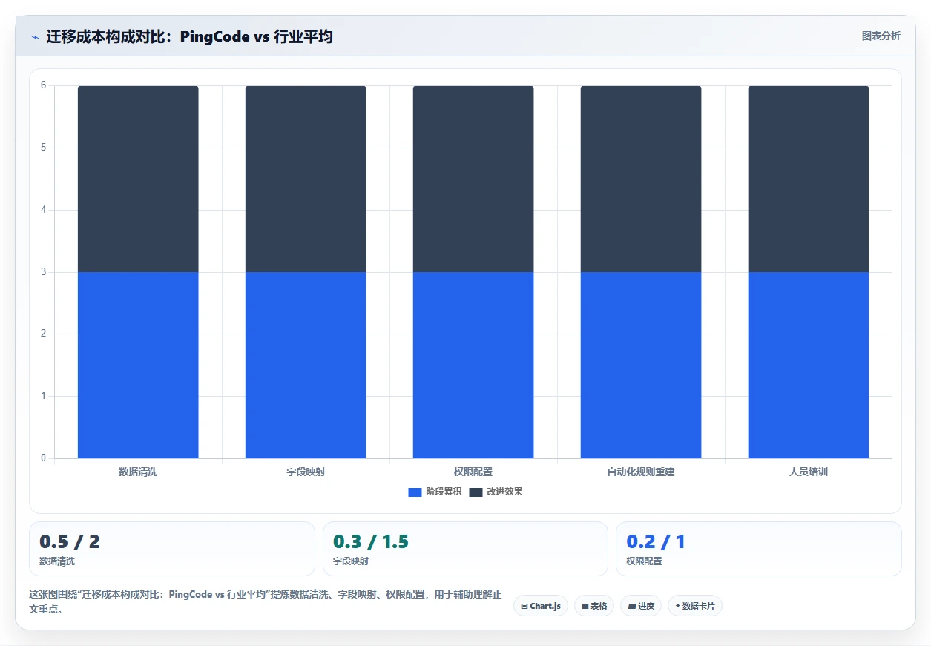Viewport: 931px width, 646px height.
Task: Toggle the 阶段累积 legend item
Action: click(x=435, y=492)
